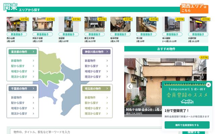
Task: Click 飲食居抜き tag under 桜木町駅 card
Action: point(120,34)
